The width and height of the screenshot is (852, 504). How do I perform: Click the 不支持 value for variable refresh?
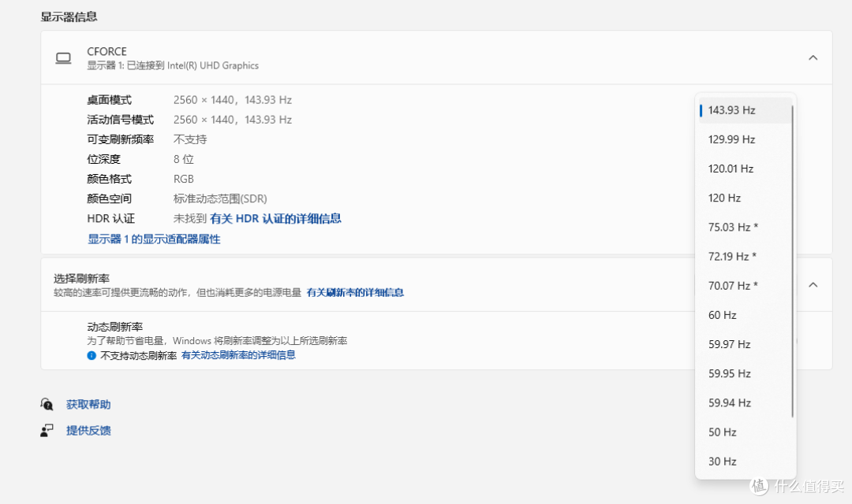tap(190, 139)
